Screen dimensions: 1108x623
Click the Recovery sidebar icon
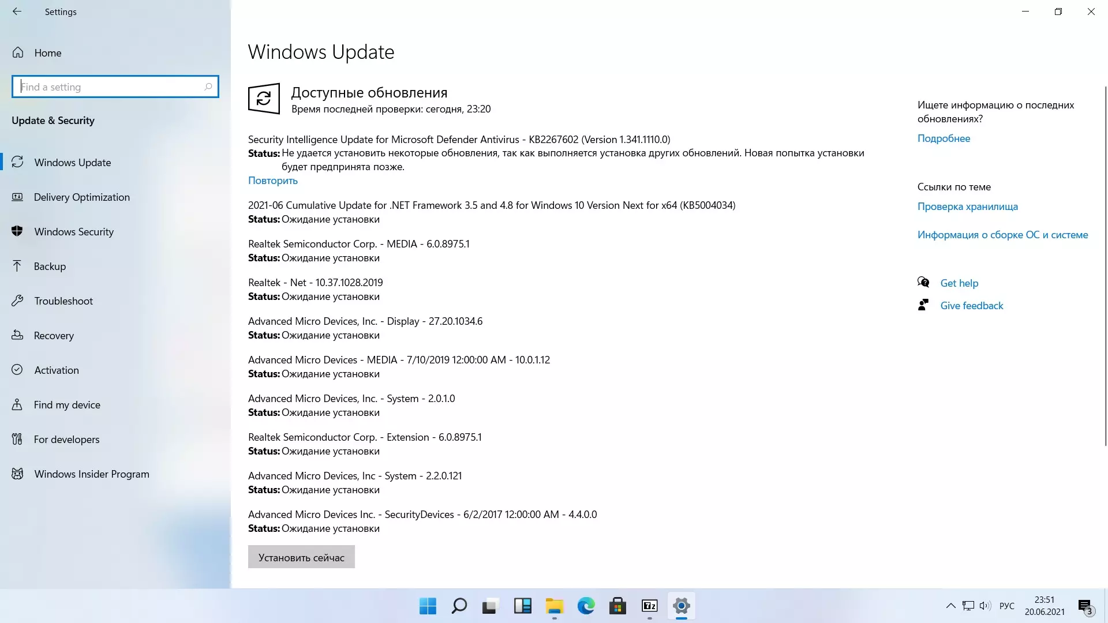tap(17, 335)
